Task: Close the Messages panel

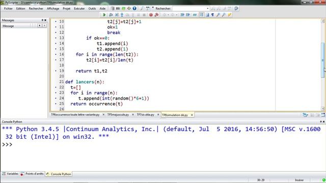Action: click(45, 20)
